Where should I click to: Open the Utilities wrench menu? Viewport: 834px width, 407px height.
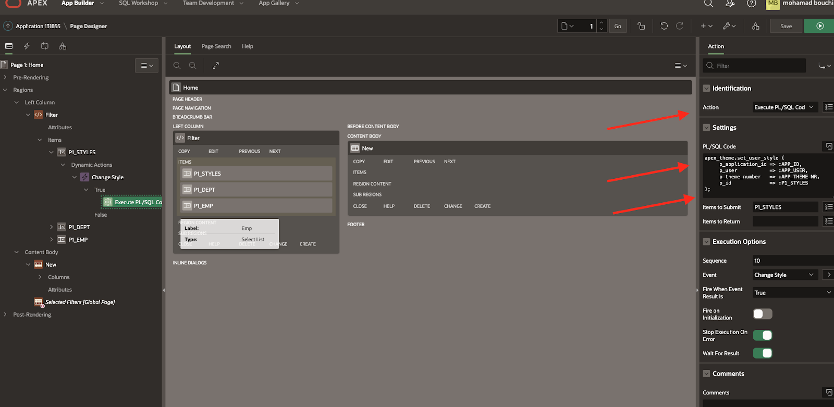(x=729, y=26)
